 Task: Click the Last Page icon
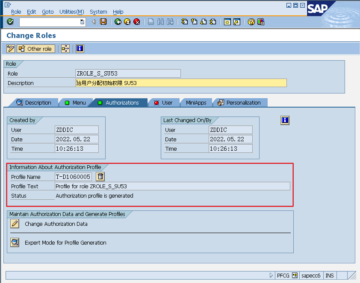click(213, 22)
